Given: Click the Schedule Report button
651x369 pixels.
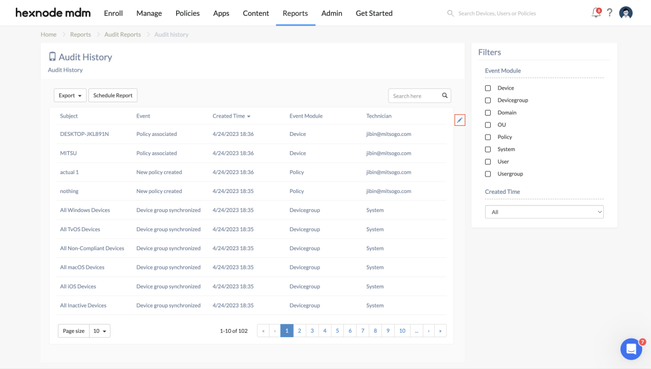Looking at the screenshot, I should [x=113, y=95].
